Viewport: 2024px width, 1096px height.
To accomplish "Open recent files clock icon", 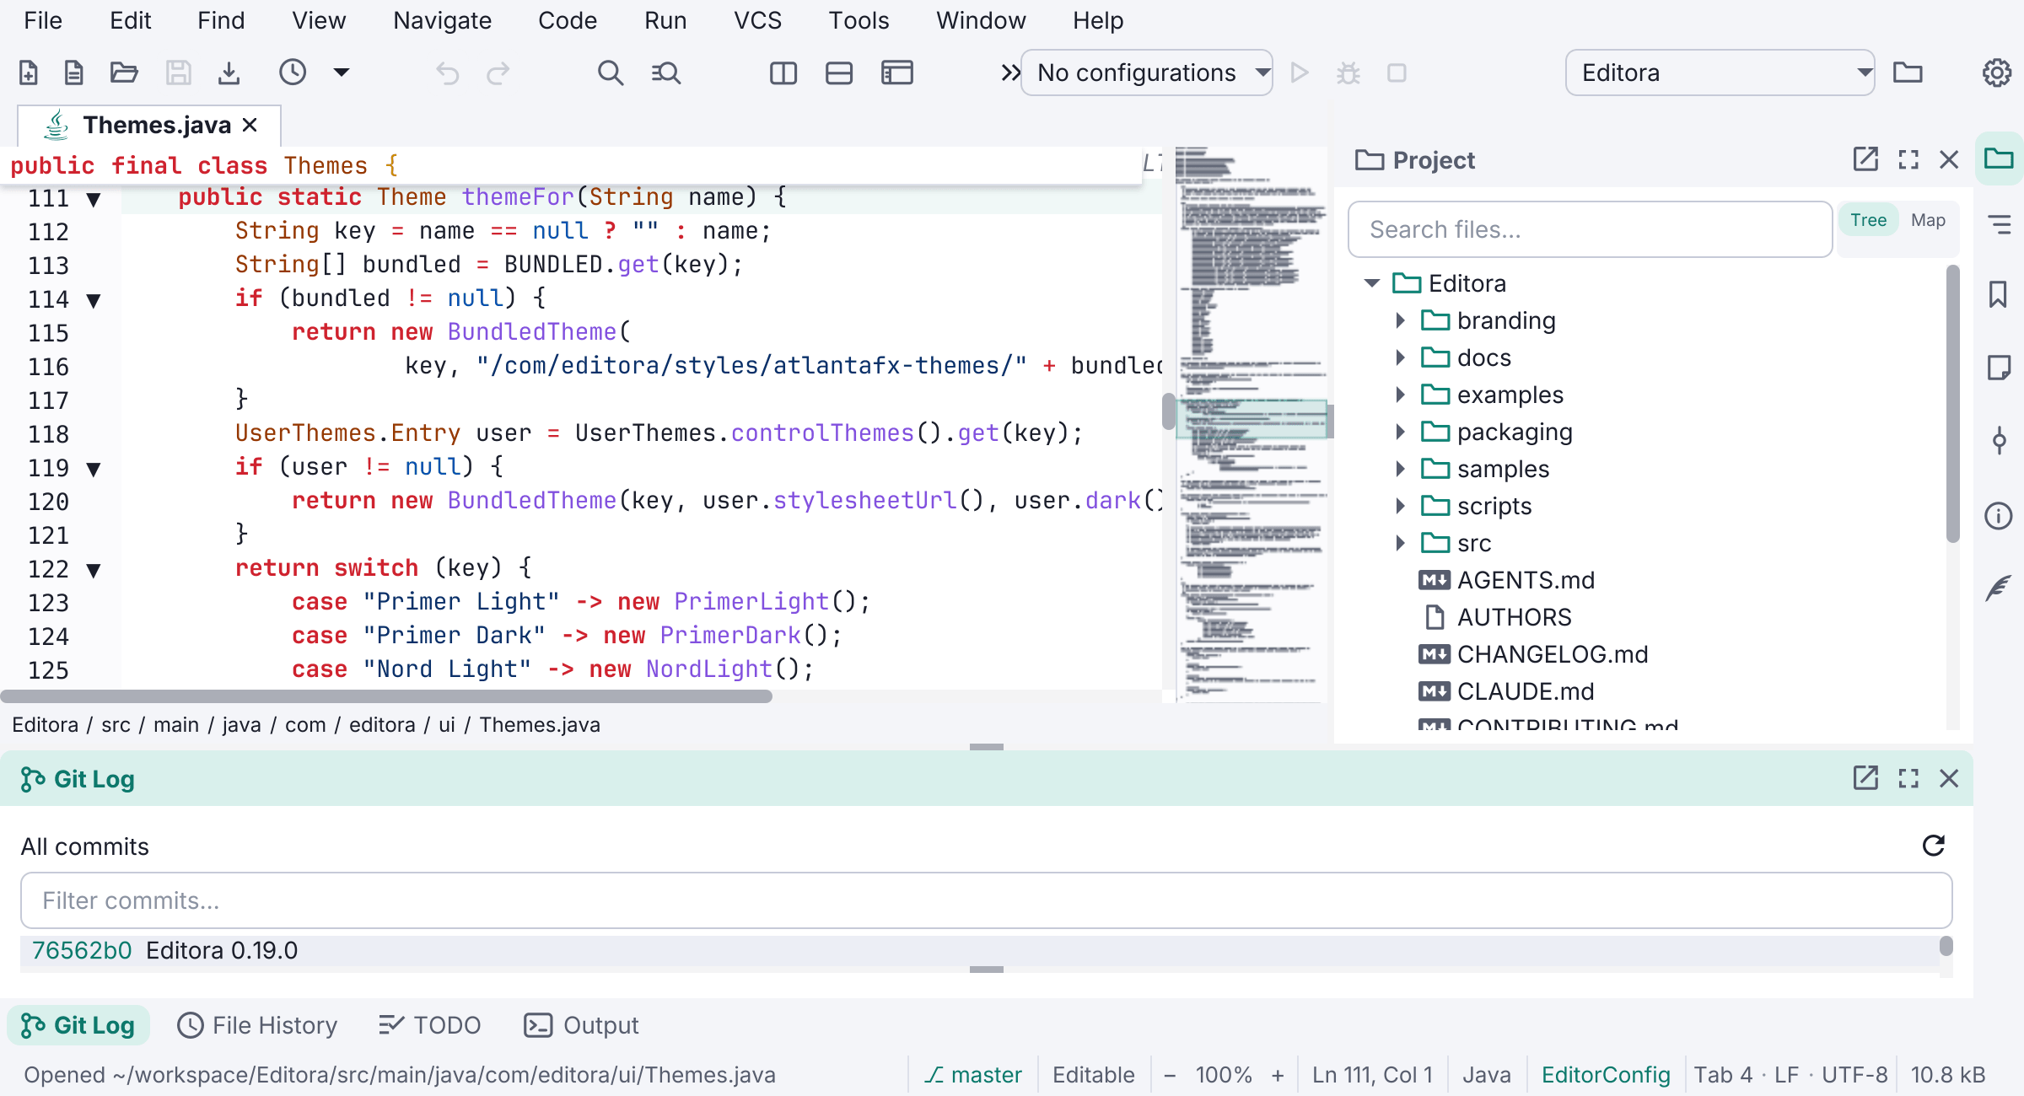I will point(293,73).
